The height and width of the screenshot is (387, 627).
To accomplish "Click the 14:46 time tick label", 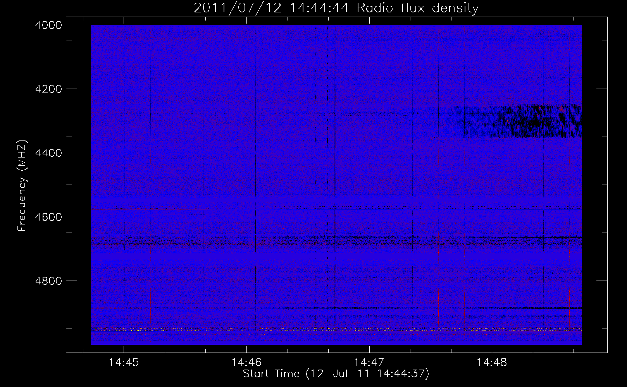I will (x=246, y=363).
